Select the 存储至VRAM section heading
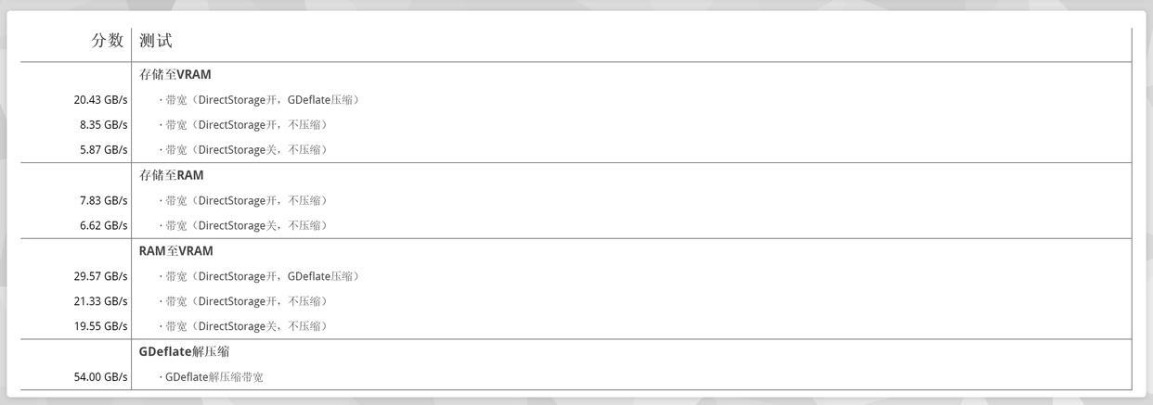 pos(175,75)
